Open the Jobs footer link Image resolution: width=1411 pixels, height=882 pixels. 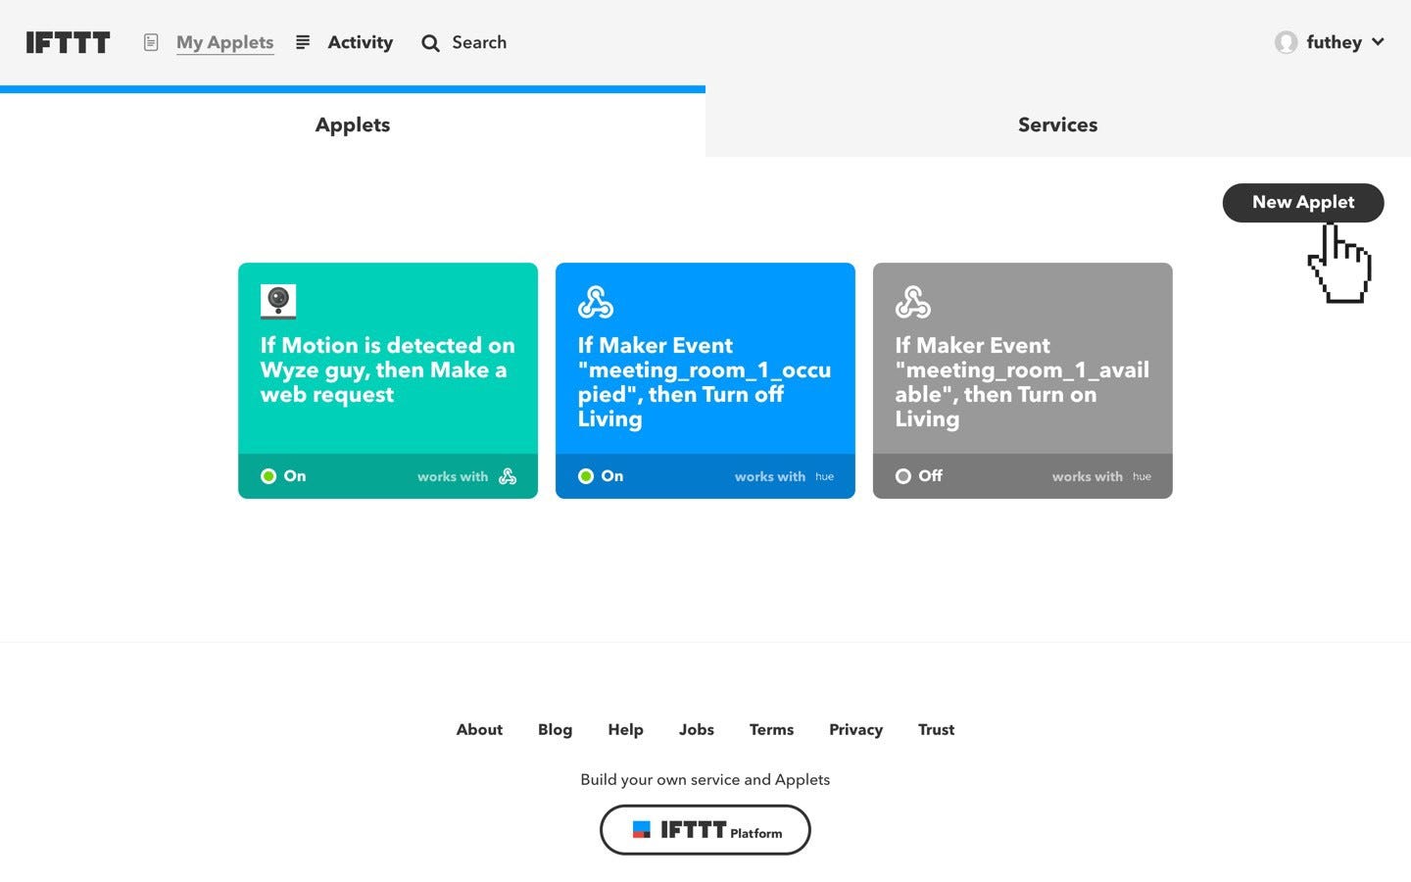697,729
